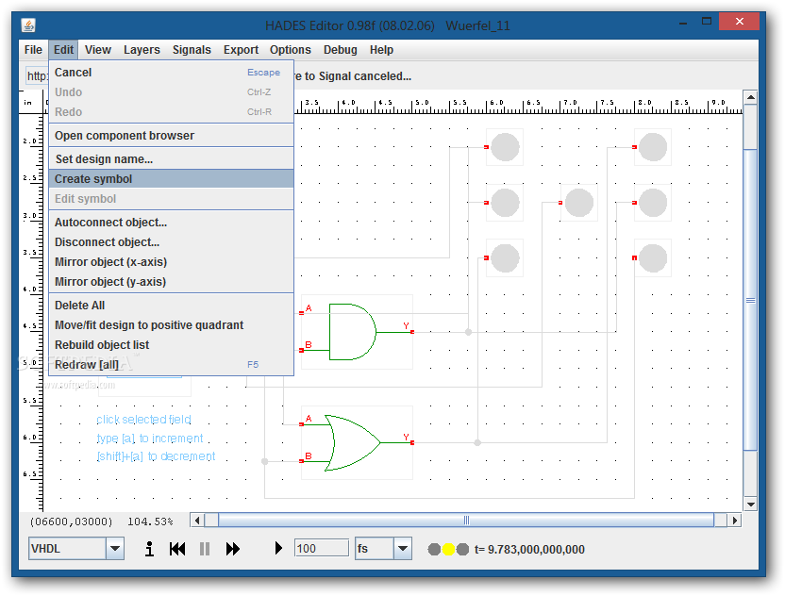Click the vertical scrollbar down arrow
Image resolution: width=785 pixels, height=596 pixels.
(750, 505)
